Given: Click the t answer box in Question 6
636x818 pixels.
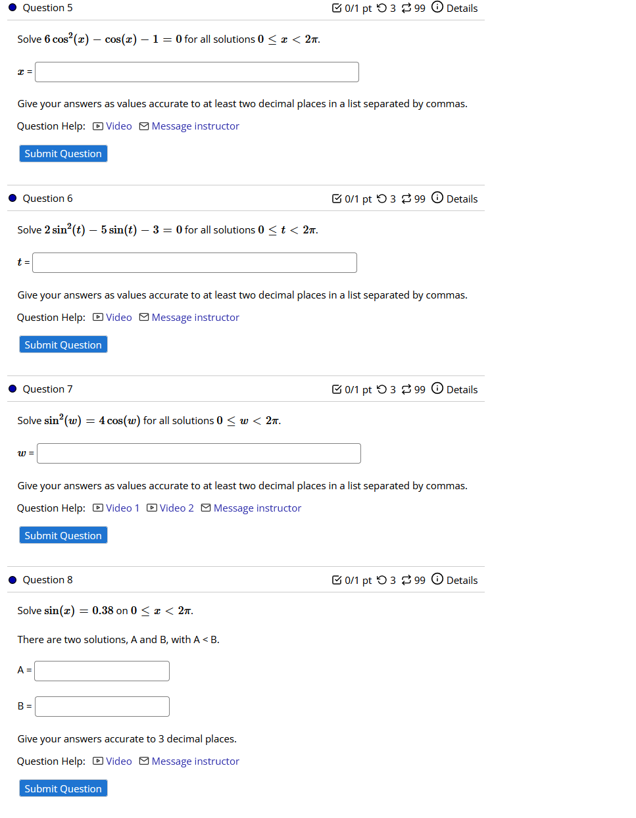Looking at the screenshot, I should pos(195,262).
